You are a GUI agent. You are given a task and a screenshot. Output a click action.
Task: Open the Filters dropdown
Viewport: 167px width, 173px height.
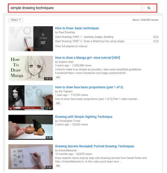click(16, 20)
